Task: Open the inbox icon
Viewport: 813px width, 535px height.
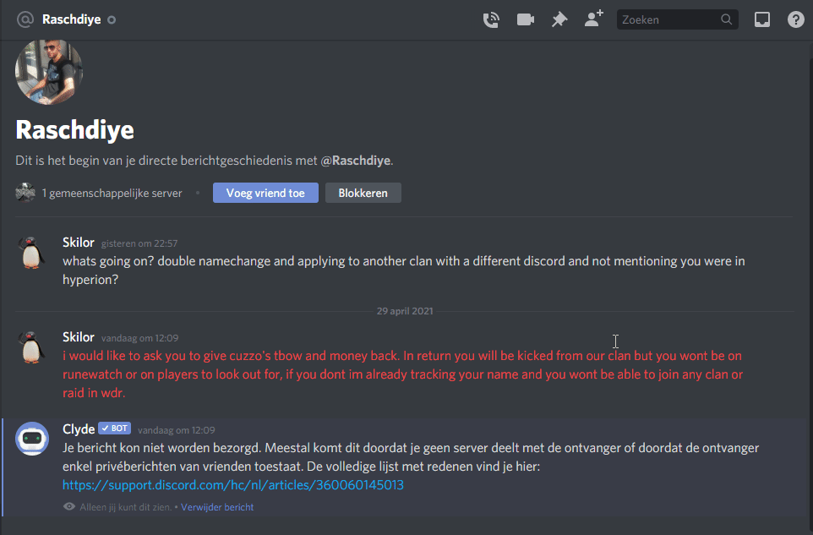Action: [x=761, y=19]
